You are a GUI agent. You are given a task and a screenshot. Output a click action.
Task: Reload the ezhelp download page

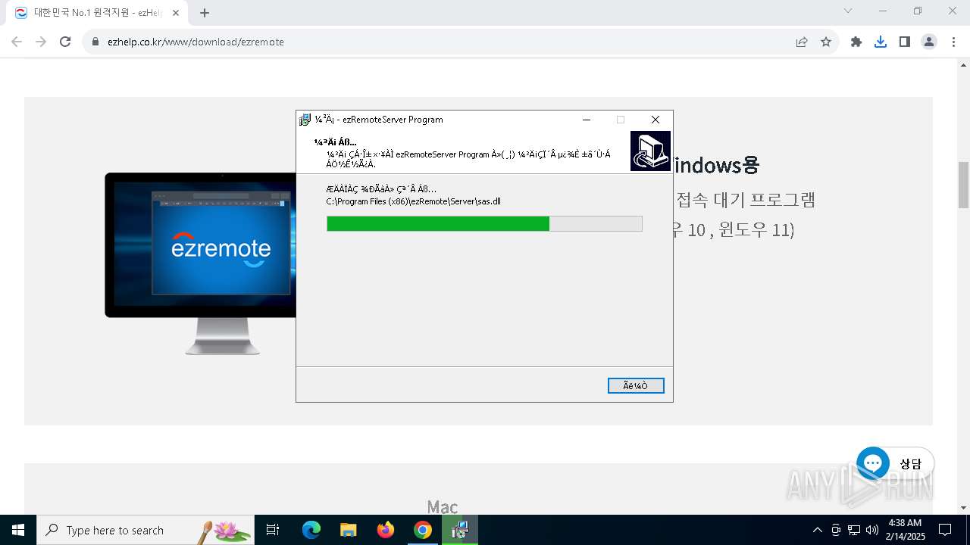point(65,42)
